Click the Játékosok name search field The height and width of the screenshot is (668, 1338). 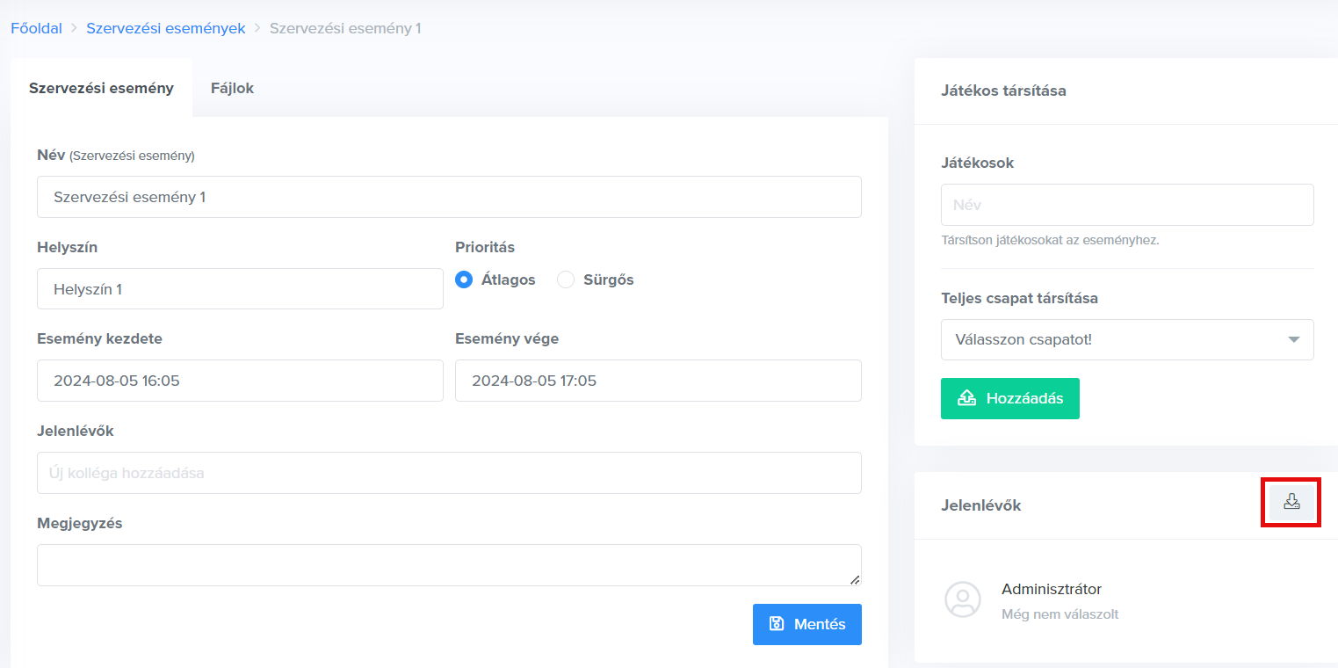tap(1126, 205)
